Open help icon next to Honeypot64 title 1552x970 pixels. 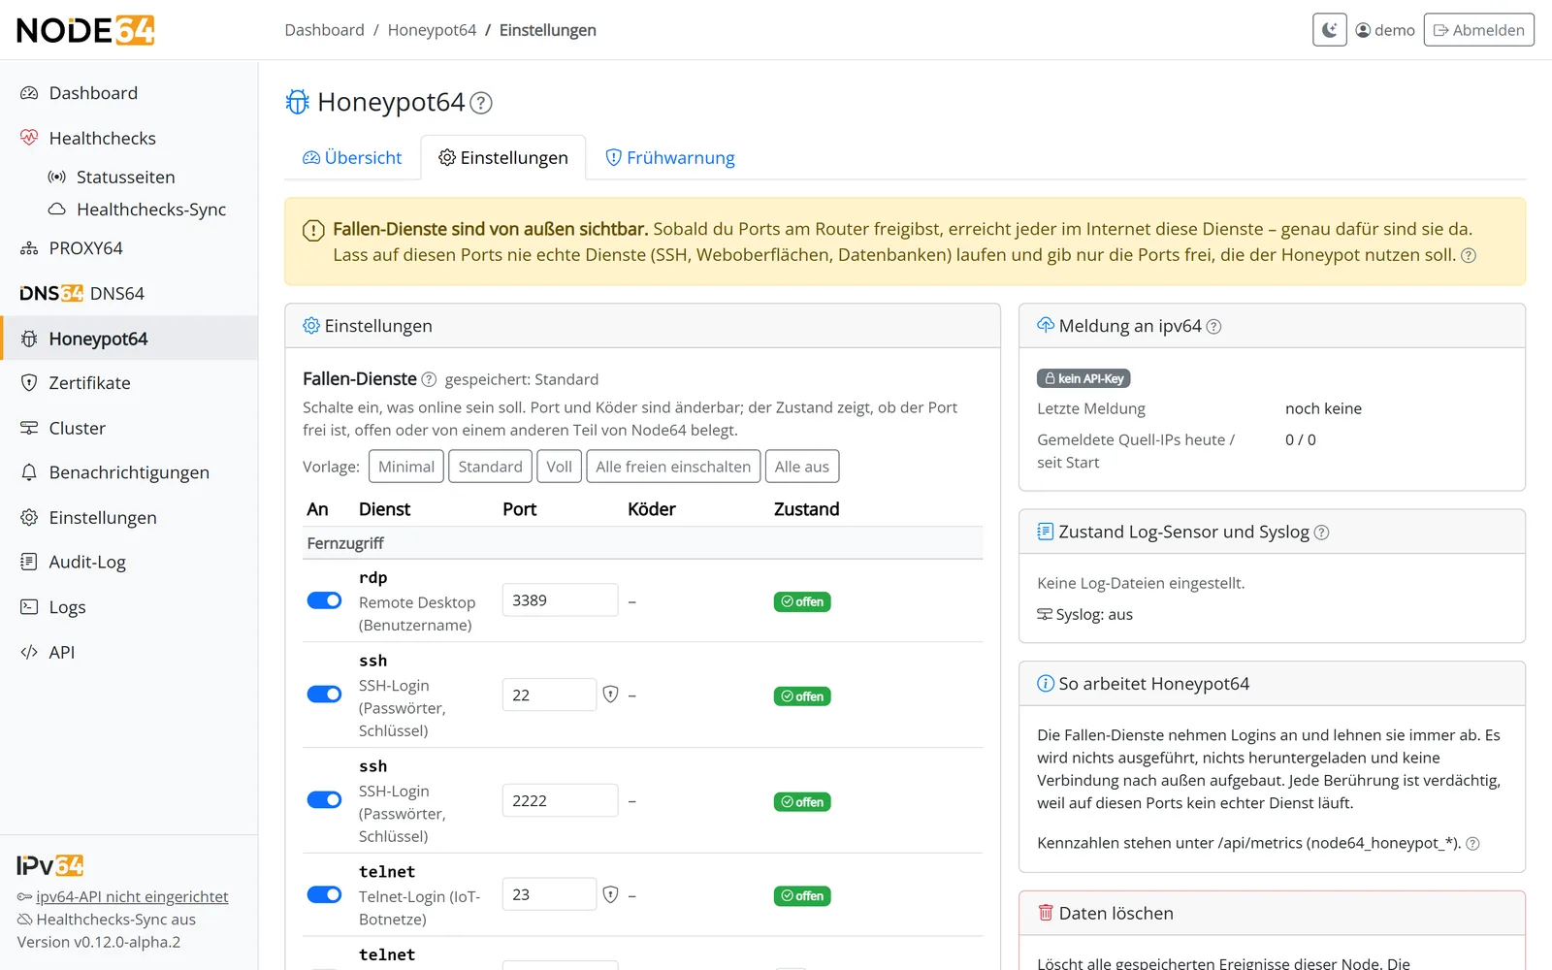pyautogui.click(x=481, y=103)
